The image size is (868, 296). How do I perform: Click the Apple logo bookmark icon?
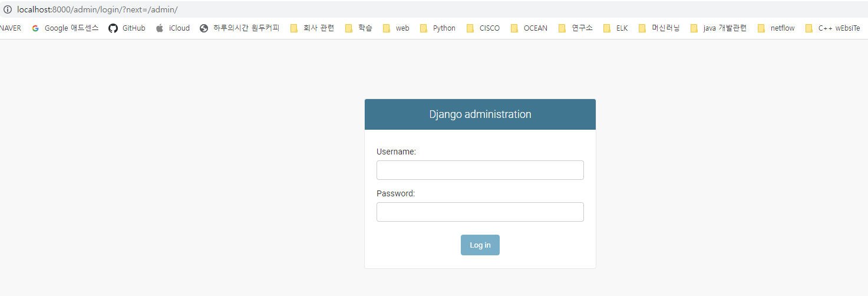pyautogui.click(x=160, y=28)
